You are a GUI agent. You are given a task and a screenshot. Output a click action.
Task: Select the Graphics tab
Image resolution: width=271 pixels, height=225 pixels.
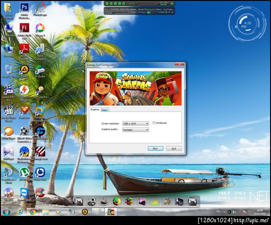(95, 109)
